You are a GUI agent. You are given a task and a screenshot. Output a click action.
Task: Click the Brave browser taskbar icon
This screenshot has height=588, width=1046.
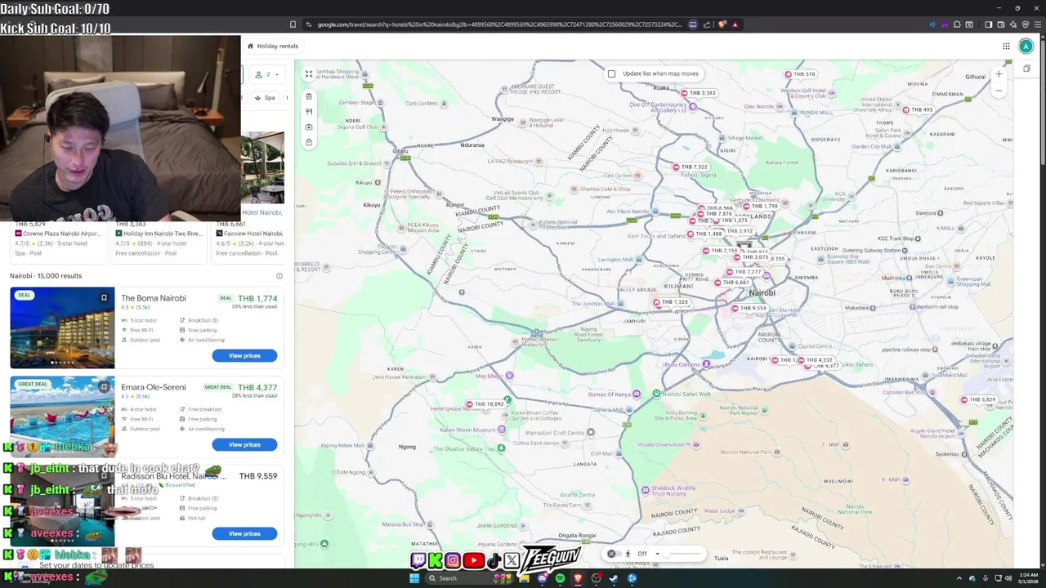(x=578, y=578)
